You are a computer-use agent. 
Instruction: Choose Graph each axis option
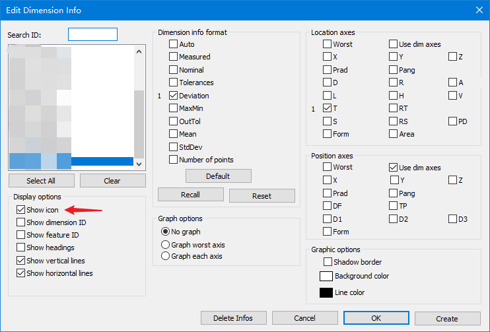(x=165, y=256)
